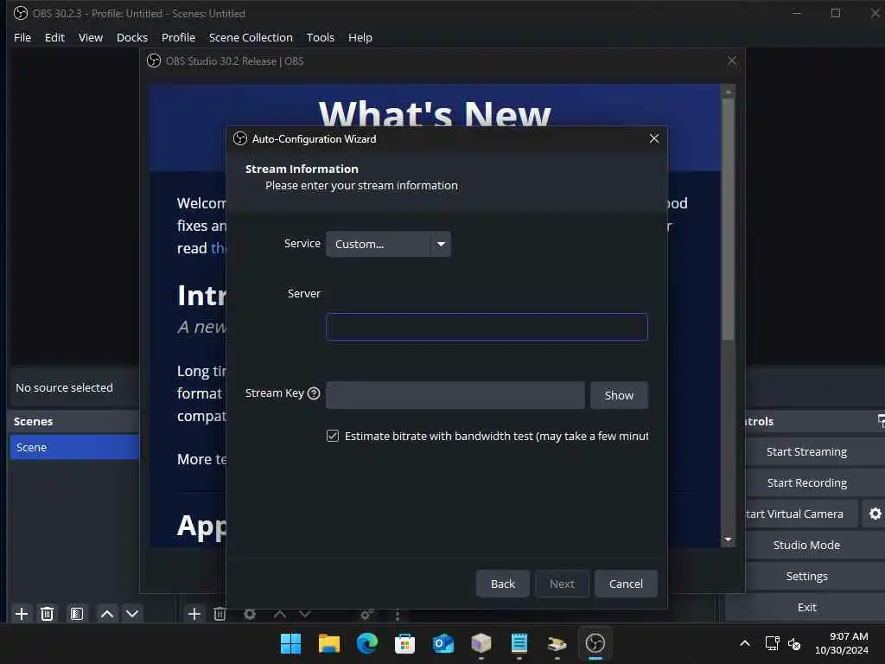The height and width of the screenshot is (664, 885).
Task: Add a new scene with plus icon
Action: point(22,613)
